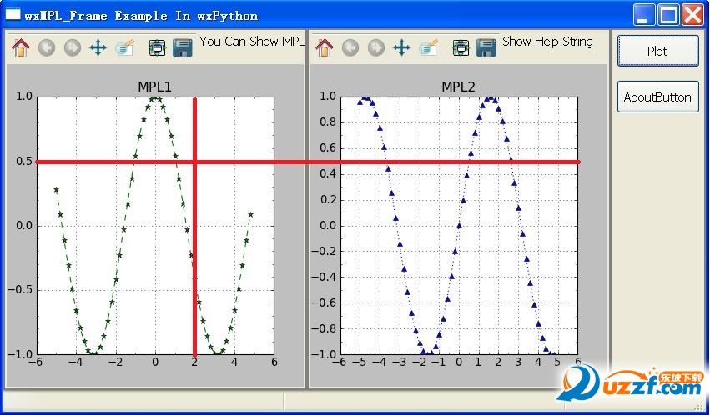Click the AboutButton button
This screenshot has width=710, height=415.
point(658,97)
